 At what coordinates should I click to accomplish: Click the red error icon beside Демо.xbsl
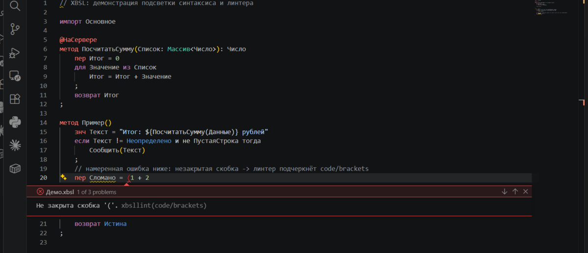pos(40,192)
